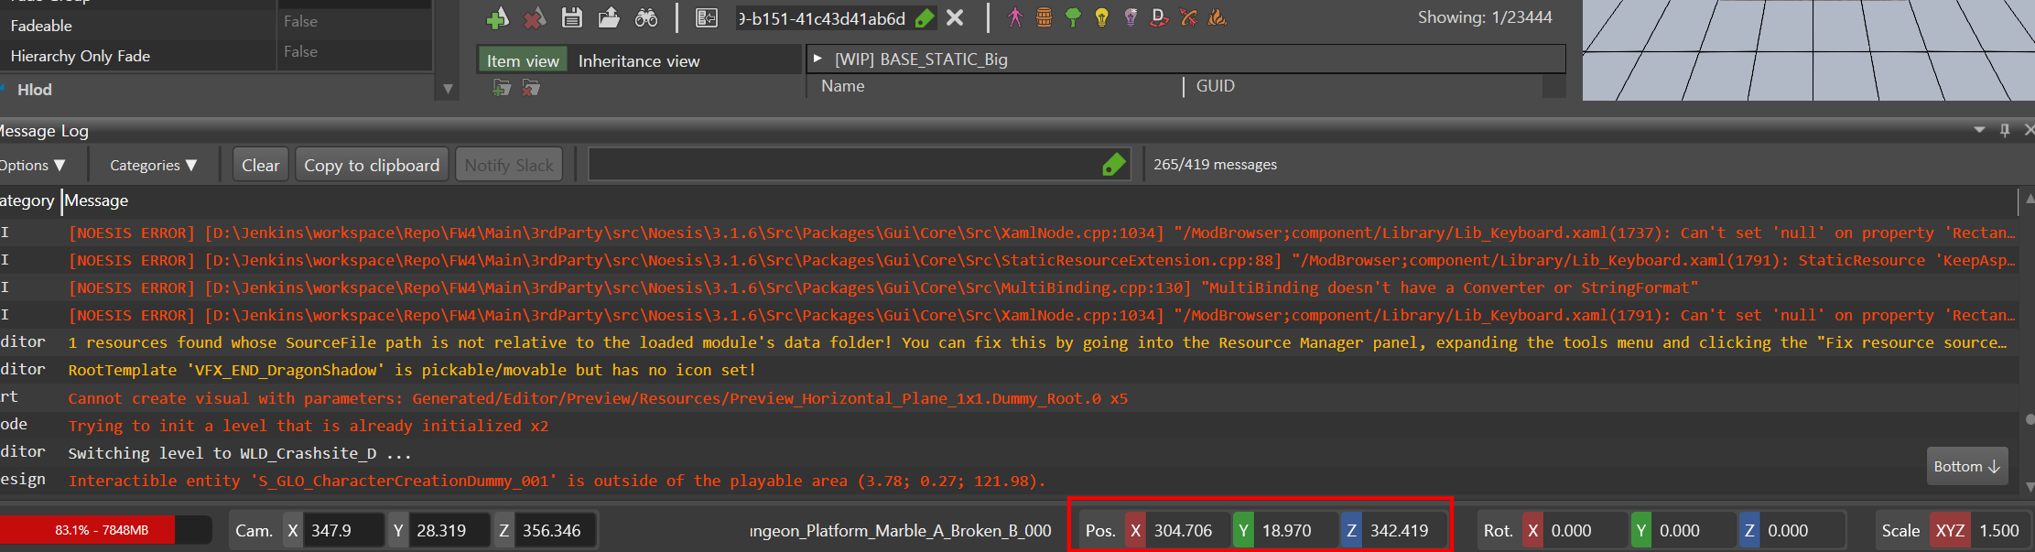Edit the Pos. Y value 18.970

pos(1295,531)
